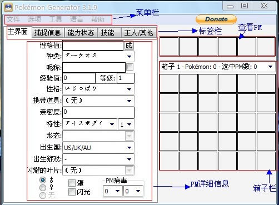The height and width of the screenshot is (205, 279).
Task: Select box slot in fourth row, second column
Action: tap(188, 142)
